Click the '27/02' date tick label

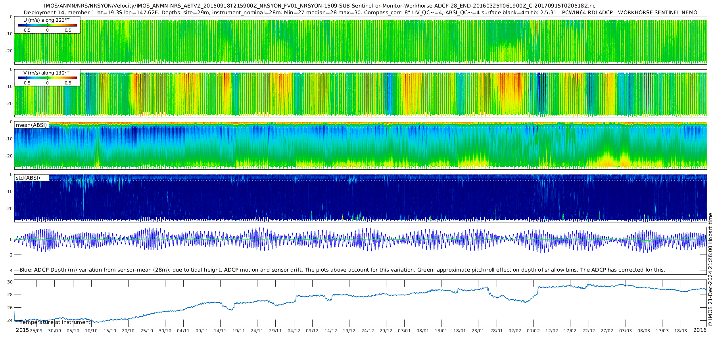point(607,331)
